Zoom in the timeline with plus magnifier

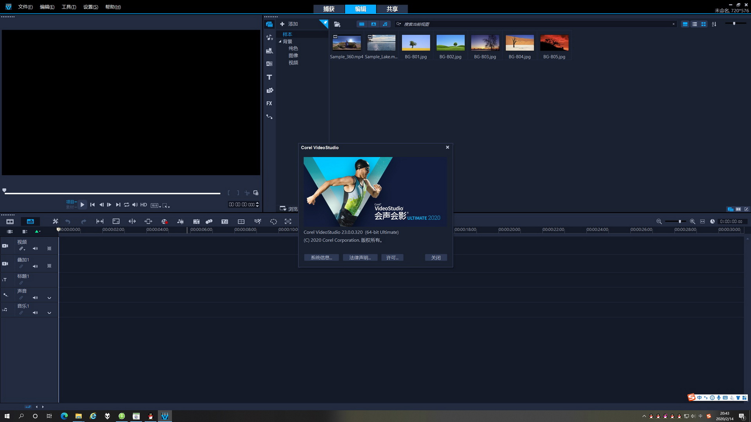click(x=692, y=222)
